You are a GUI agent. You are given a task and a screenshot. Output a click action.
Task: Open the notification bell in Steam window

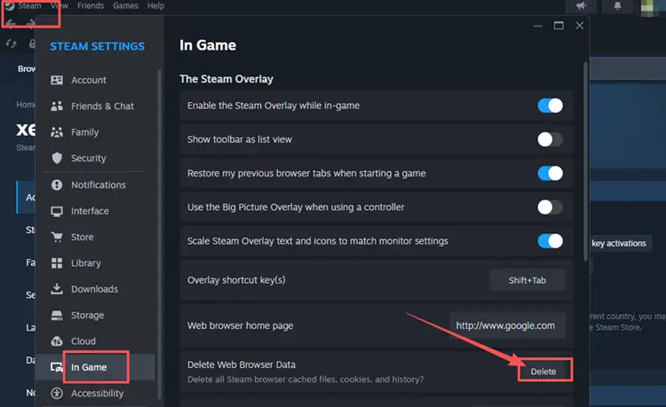(x=617, y=5)
